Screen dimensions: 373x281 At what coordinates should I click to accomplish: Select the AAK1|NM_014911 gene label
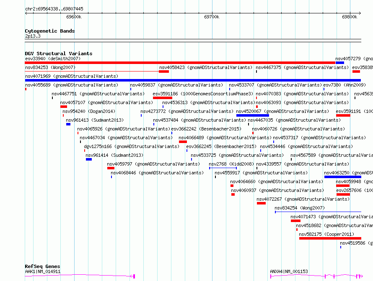(43, 271)
